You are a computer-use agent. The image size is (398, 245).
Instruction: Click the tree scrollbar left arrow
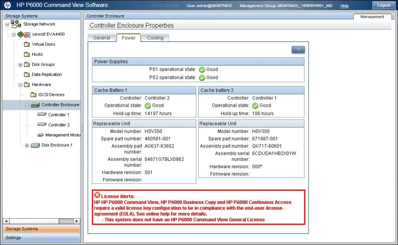pos(6,221)
